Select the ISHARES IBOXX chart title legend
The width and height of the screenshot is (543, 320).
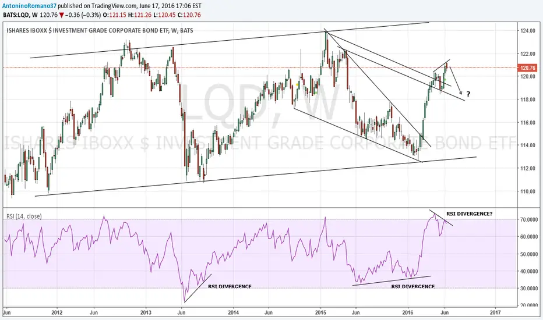(100, 30)
